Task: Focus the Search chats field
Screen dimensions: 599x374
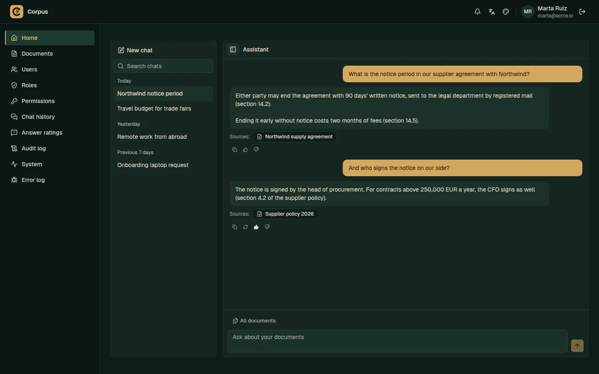Action: pos(163,66)
